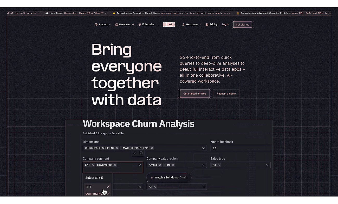338x204 pixels.
Task: Copy link with the chain icon
Action: coord(135,153)
